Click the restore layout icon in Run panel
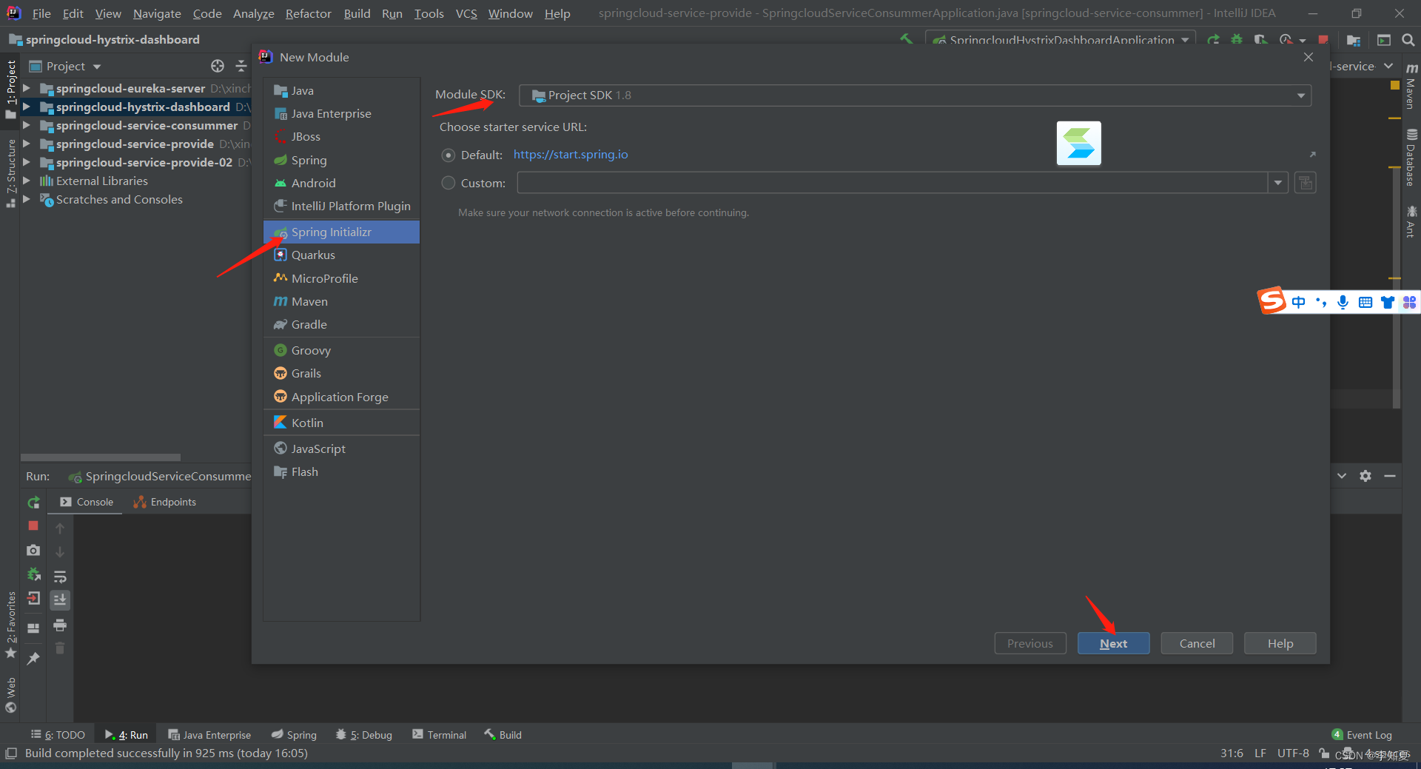1421x769 pixels. tap(33, 628)
